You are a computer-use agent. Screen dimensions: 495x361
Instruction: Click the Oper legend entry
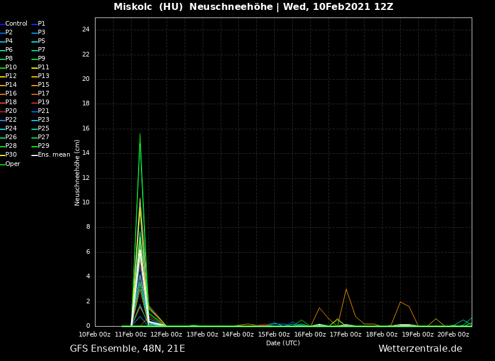point(12,164)
